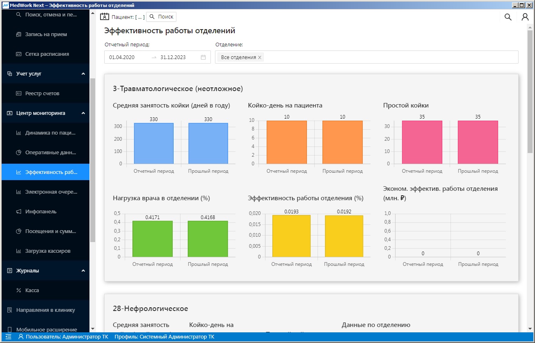
Task: Click the report start date 01.04.2020 field
Action: [x=127, y=57]
